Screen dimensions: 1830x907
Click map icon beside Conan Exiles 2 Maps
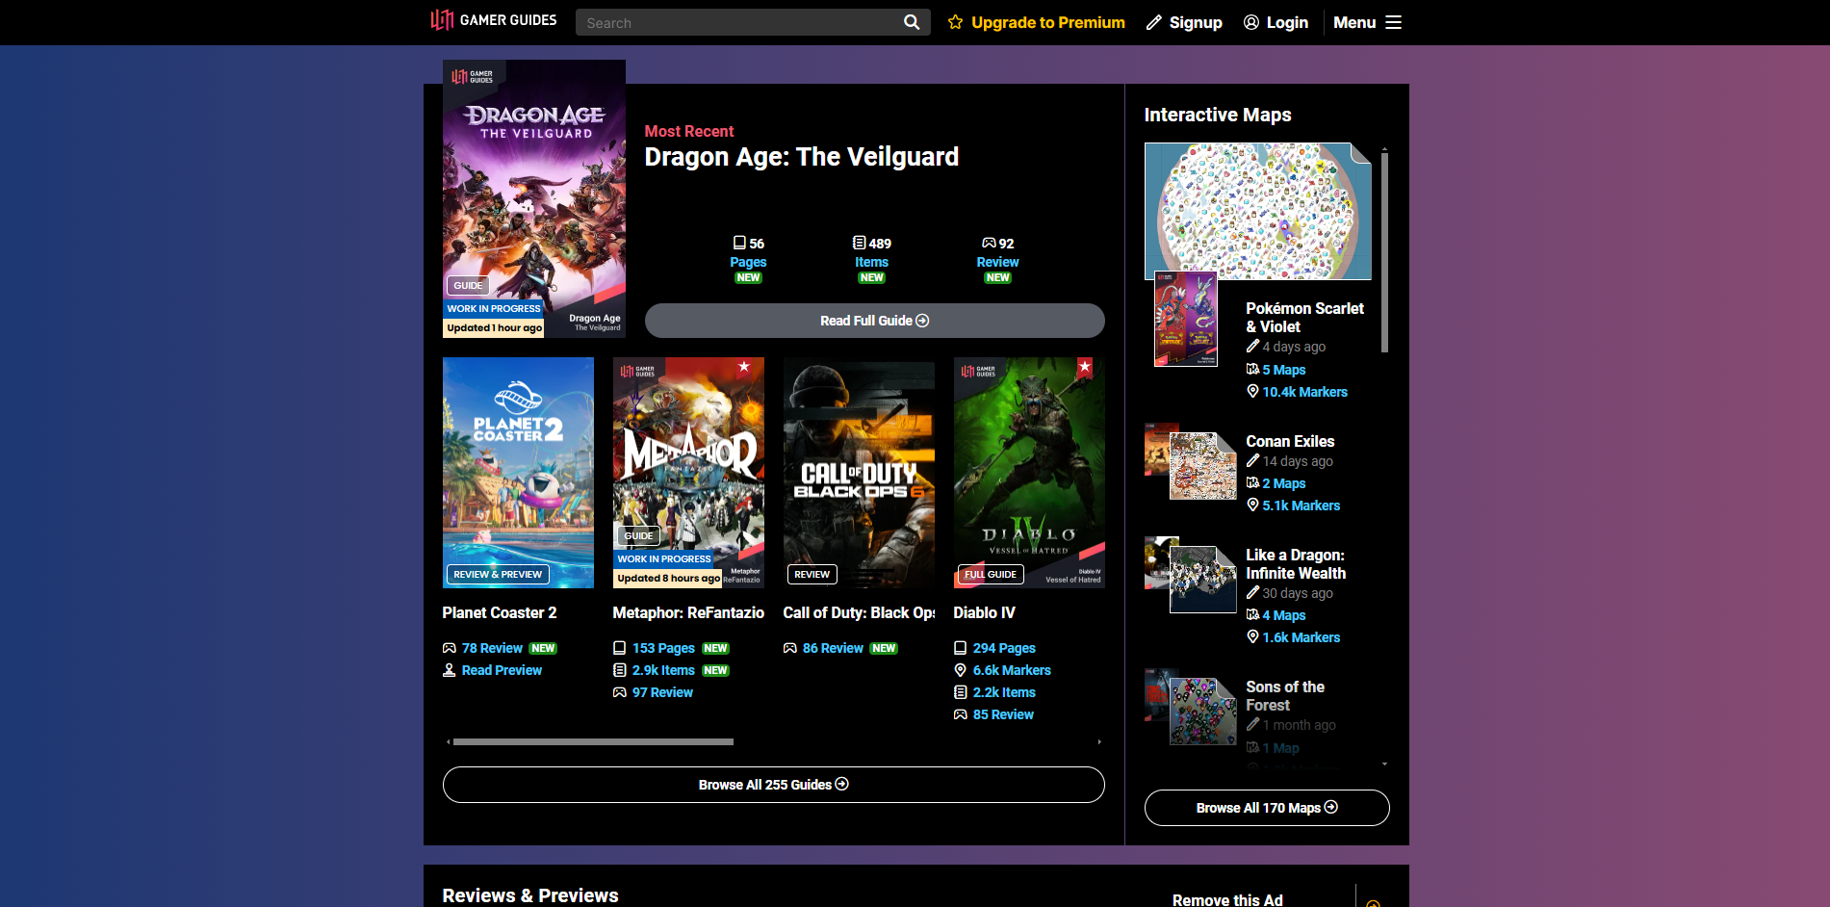1252,482
